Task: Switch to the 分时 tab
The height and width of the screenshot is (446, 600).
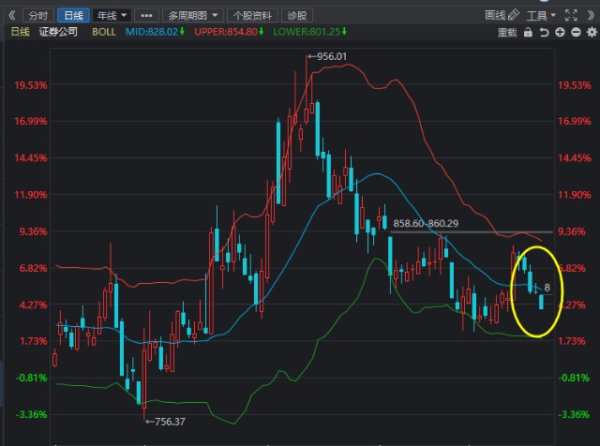Action: pyautogui.click(x=37, y=15)
